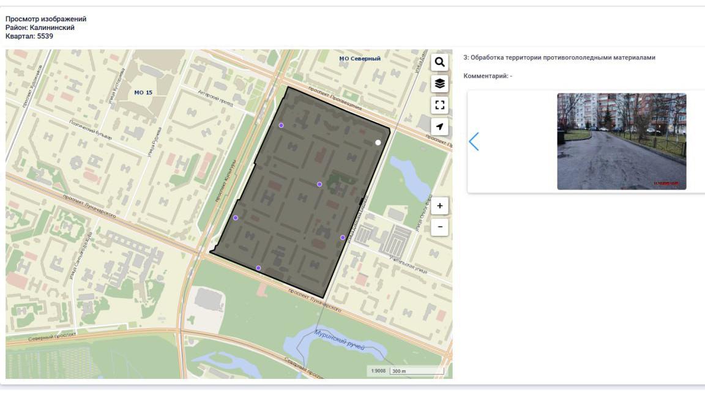Screen dimensions: 705x396
Task: Click the "Муринский ручей" label on map
Action: tap(339, 340)
